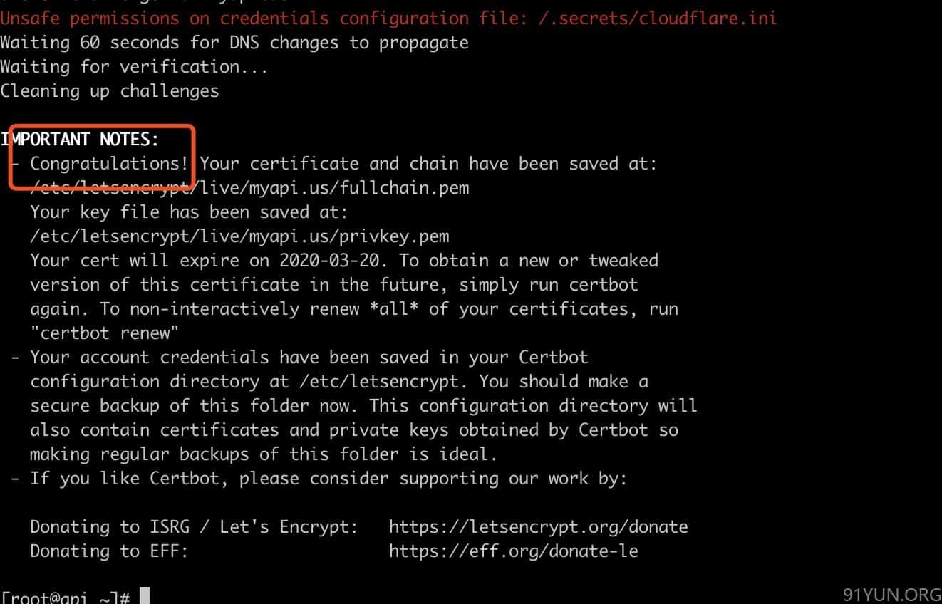Click the 91YUN.ORG watermark
Viewport: 942px width, 604px height.
pyautogui.click(x=891, y=595)
